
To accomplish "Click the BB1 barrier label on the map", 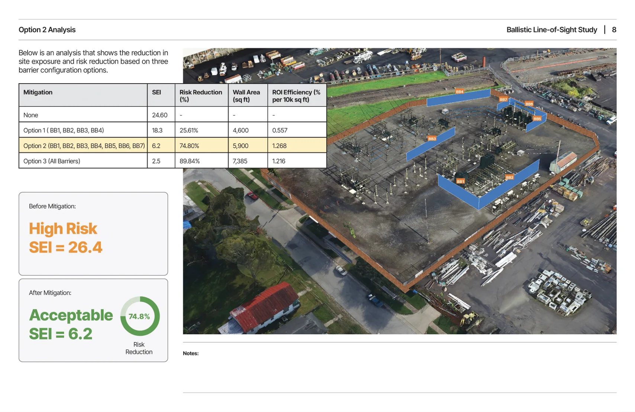I will coord(460,181).
